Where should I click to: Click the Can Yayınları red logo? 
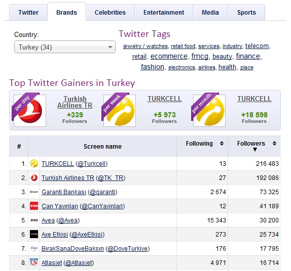pyautogui.click(x=34, y=206)
